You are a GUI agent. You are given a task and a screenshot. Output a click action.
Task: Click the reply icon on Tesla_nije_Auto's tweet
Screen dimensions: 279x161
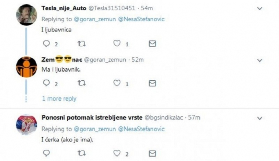point(46,43)
